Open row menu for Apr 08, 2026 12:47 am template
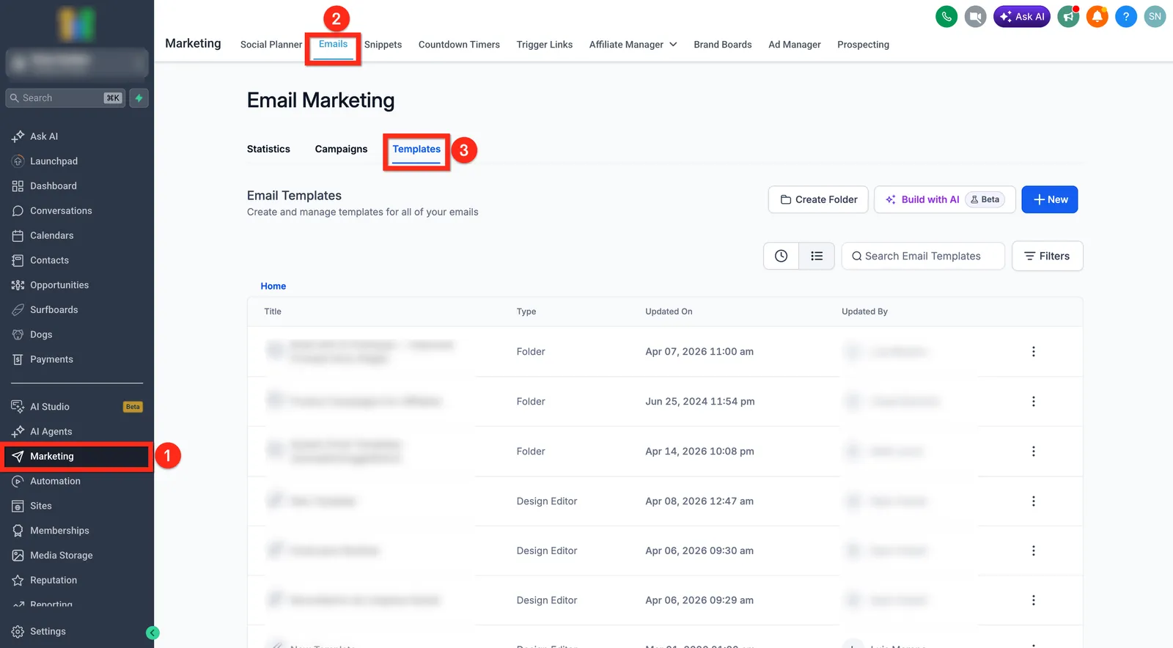1173x648 pixels. [1034, 501]
